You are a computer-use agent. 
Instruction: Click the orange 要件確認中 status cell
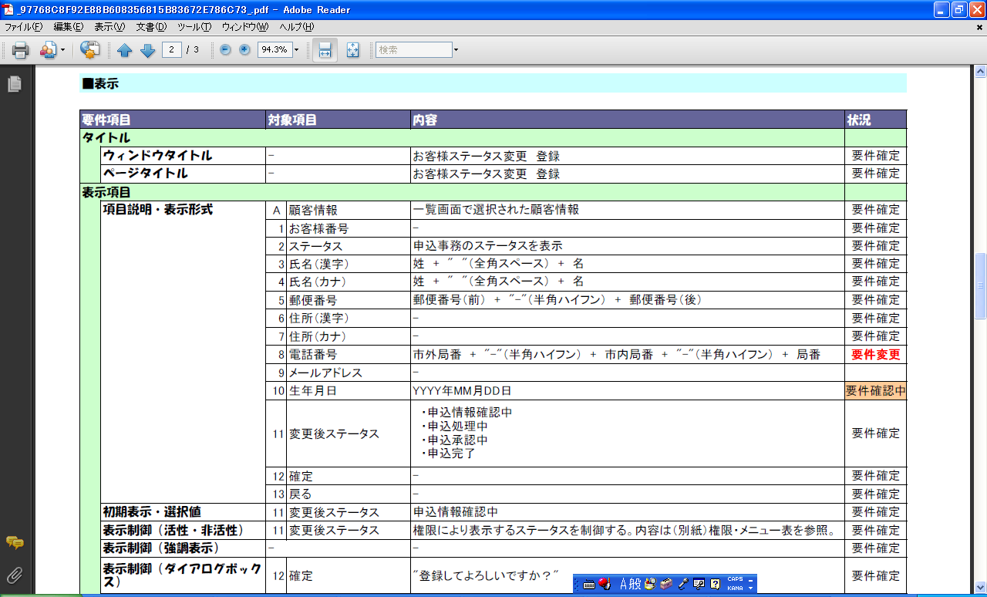click(x=875, y=391)
